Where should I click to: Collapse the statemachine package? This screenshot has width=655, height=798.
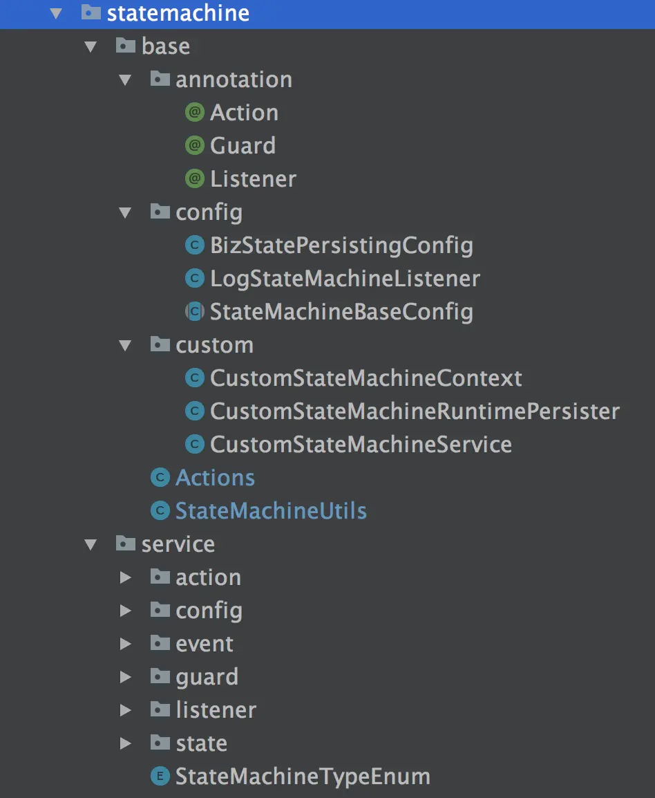(x=57, y=13)
